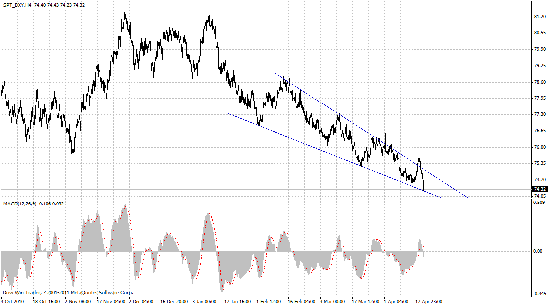The image size is (550, 305).
Task: Select the 78.60 price axis label
Action: click(540, 82)
